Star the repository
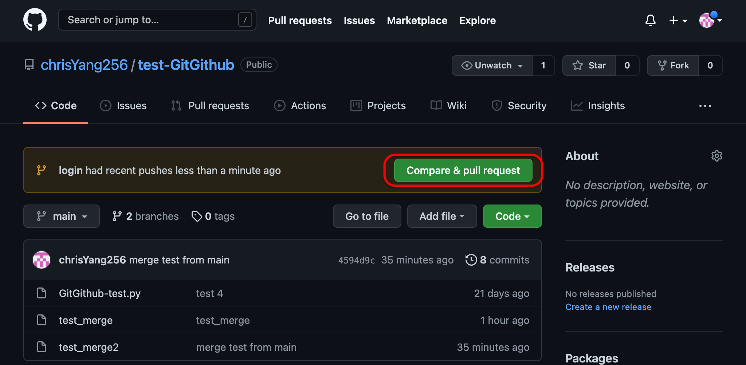 click(x=589, y=66)
